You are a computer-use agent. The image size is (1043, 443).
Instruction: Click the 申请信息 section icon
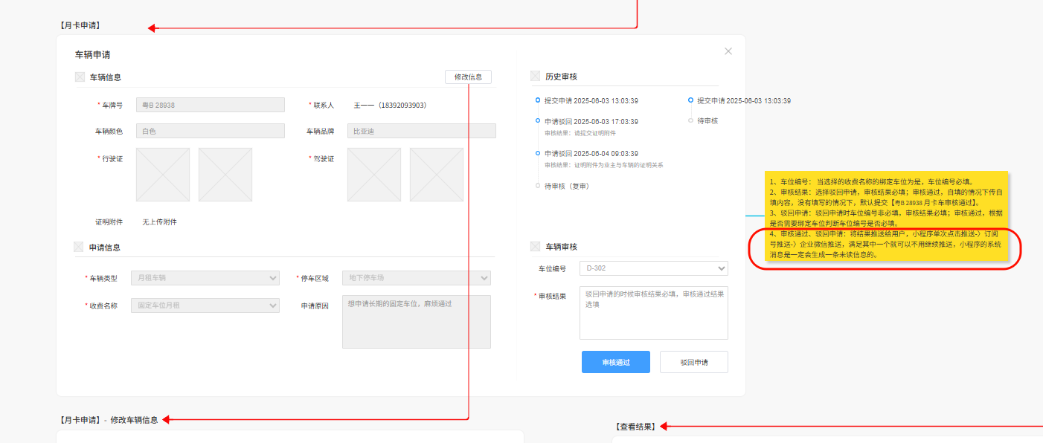(78, 247)
